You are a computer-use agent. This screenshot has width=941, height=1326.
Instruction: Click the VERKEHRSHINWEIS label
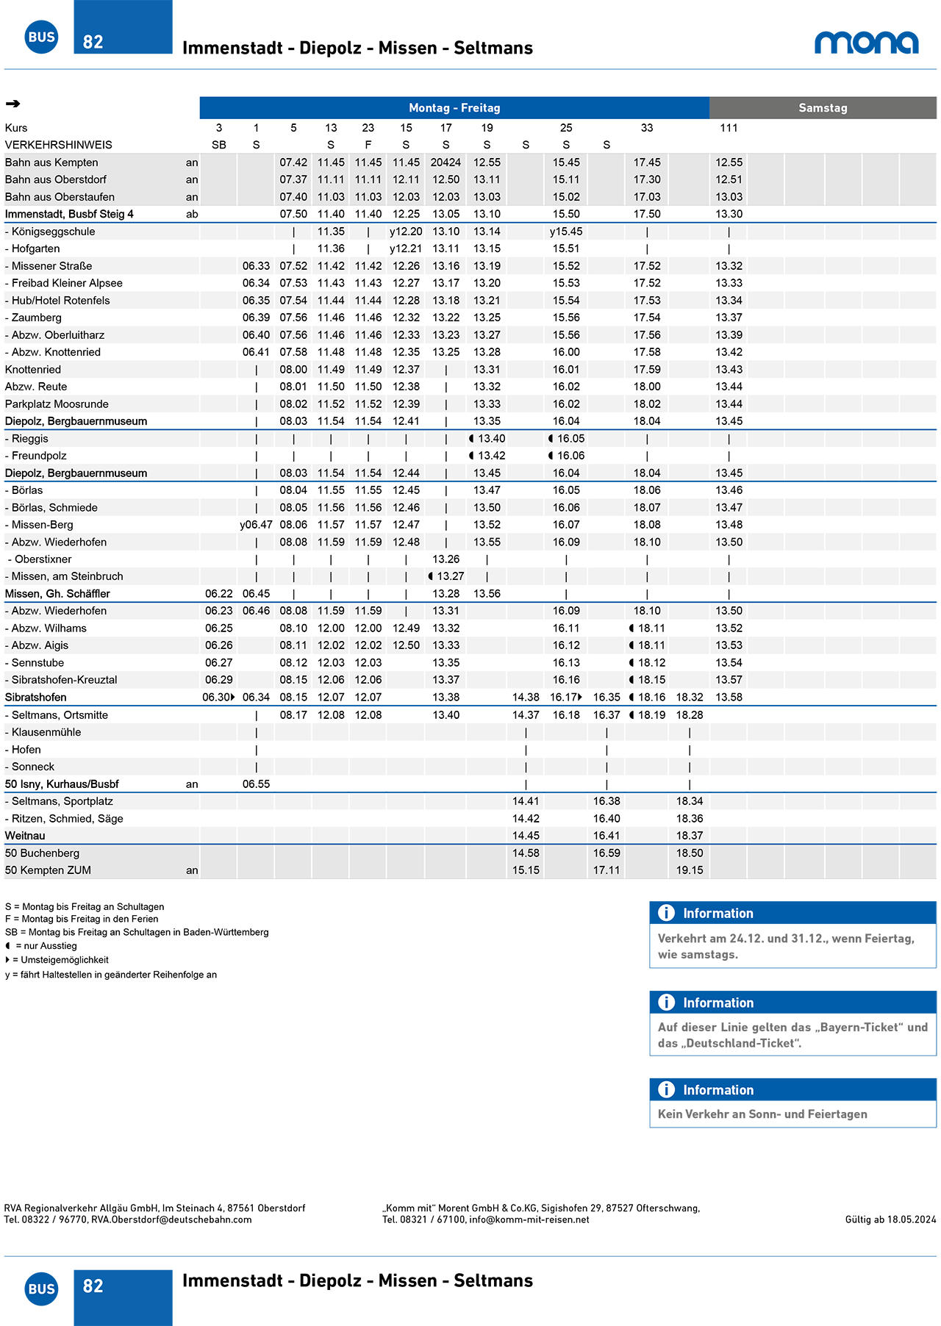point(59,145)
